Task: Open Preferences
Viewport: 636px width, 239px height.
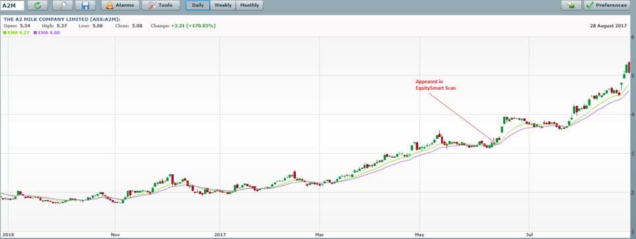Action: point(606,5)
